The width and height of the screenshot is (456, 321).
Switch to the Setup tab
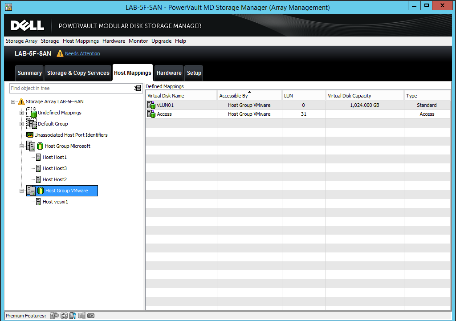194,73
